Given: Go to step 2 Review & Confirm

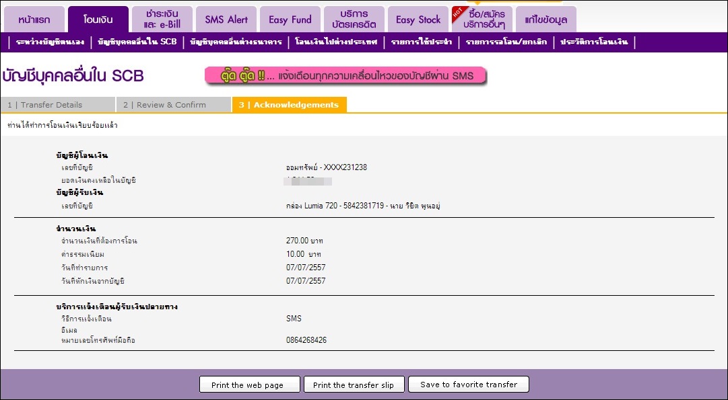Looking at the screenshot, I should [x=173, y=105].
